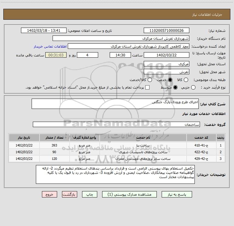
Task: Click the date cell in row 3
Action: pos(24,159)
